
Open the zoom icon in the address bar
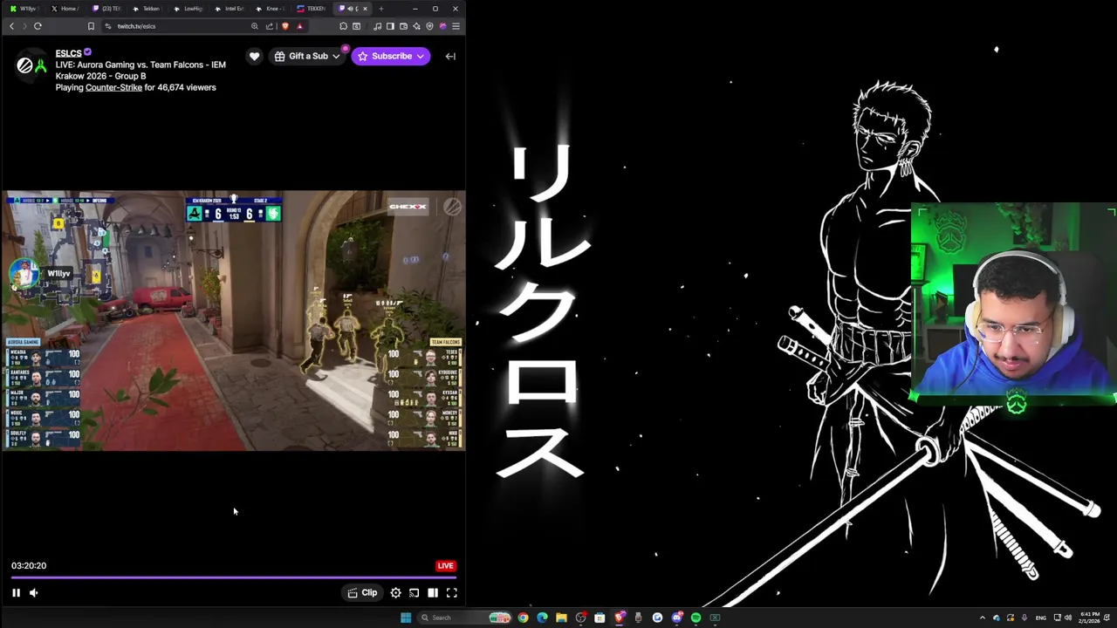click(255, 26)
